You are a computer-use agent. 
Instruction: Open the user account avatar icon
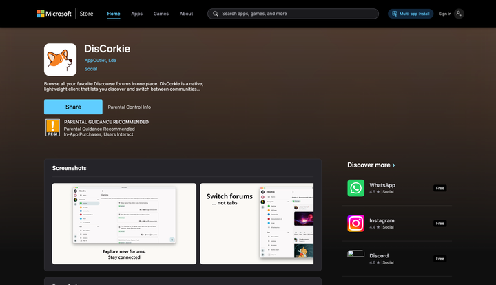coord(459,14)
